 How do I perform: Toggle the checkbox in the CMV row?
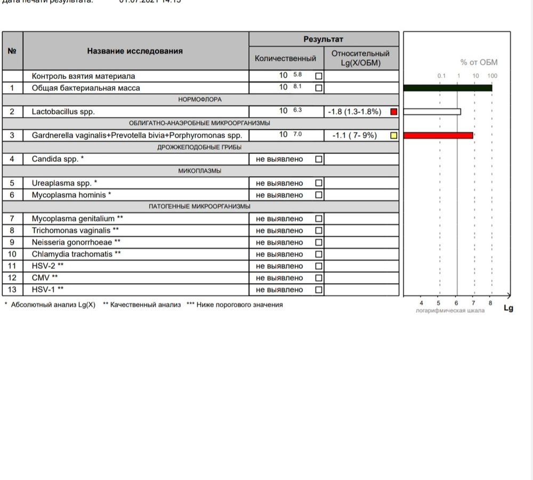[x=319, y=278]
